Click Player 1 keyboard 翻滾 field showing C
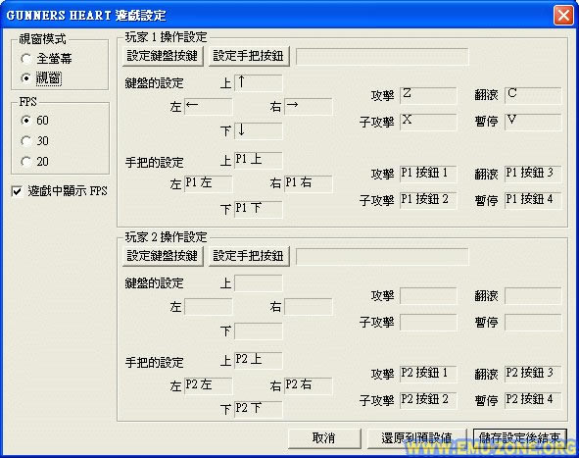Screen dimensions: 579x458 tap(533, 95)
